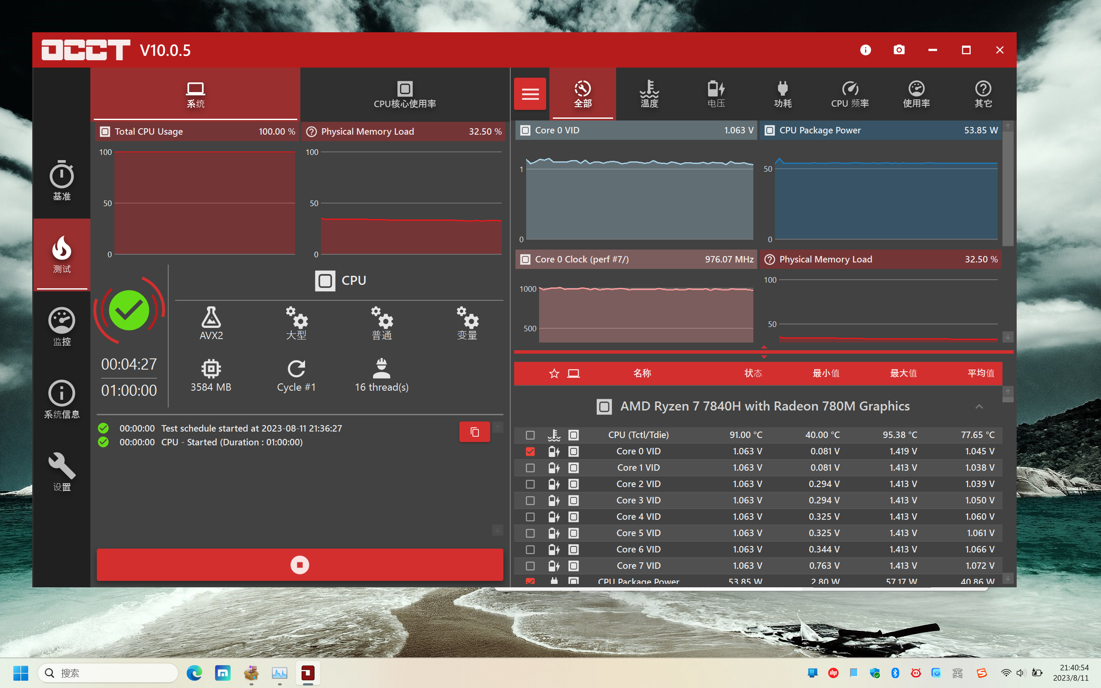
Task: Click the Core 0 VID graph header
Action: pos(636,131)
